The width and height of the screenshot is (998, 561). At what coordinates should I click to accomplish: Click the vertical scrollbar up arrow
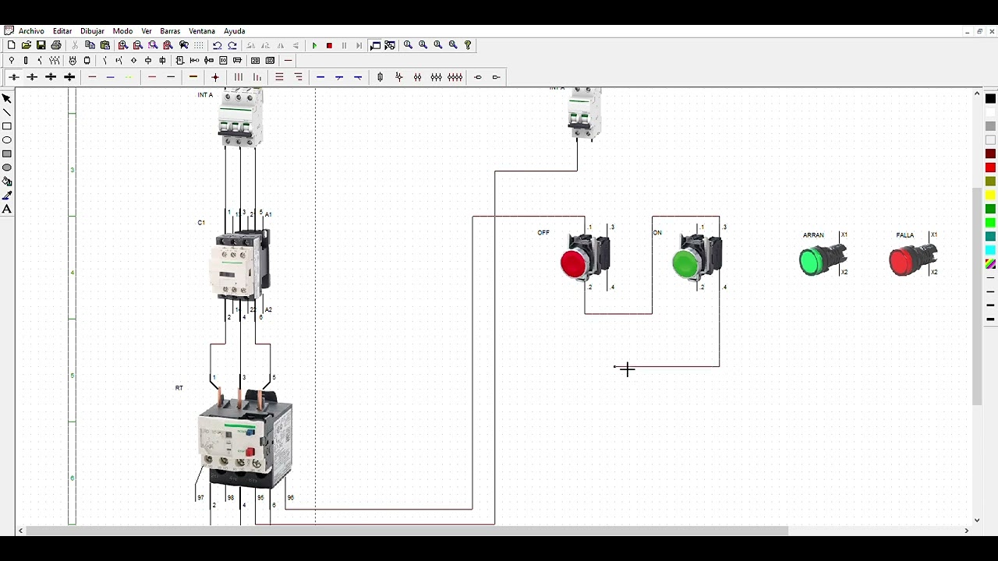coord(977,93)
